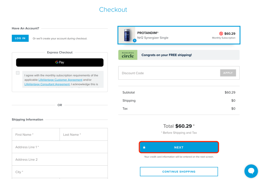259x179 pixels.
Task: Focus the Address Line 1 field
Action: [x=60, y=147]
